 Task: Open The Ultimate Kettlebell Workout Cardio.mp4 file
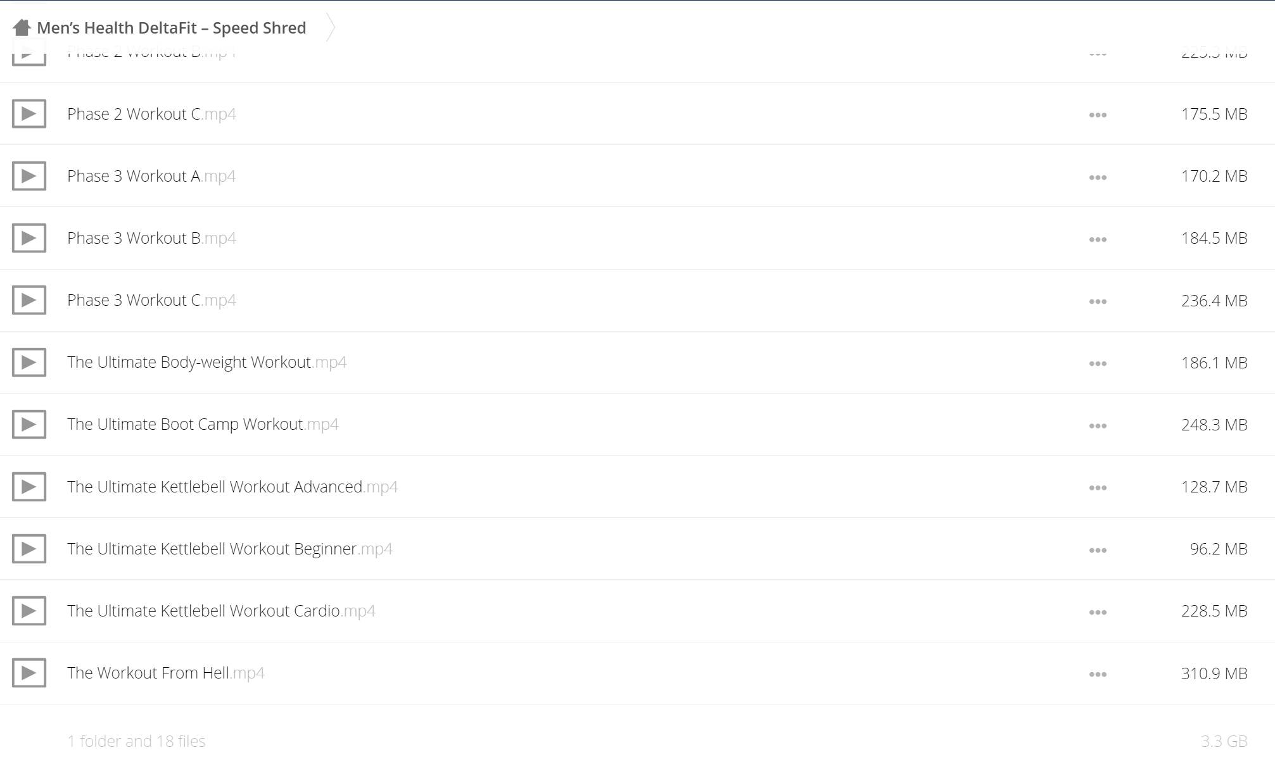coord(221,611)
